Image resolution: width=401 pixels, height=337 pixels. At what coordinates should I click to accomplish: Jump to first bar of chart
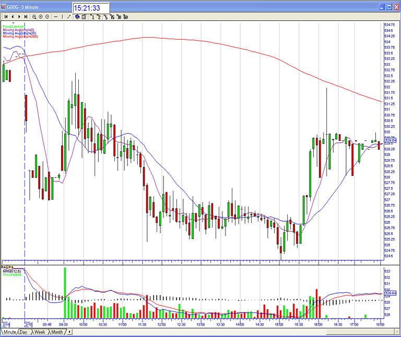pos(5,17)
